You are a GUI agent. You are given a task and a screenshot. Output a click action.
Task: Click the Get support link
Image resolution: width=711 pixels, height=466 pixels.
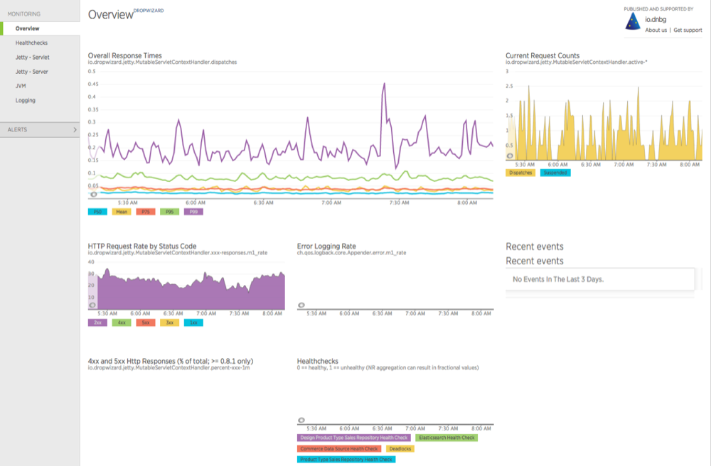[688, 31]
